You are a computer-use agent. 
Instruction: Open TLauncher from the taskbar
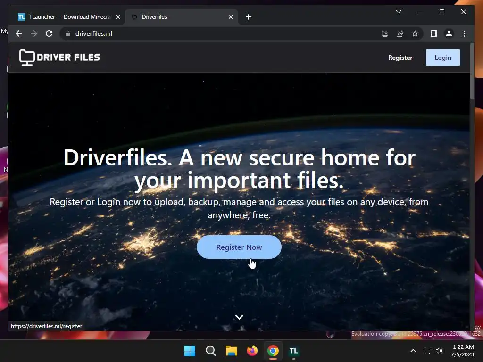pyautogui.click(x=293, y=351)
